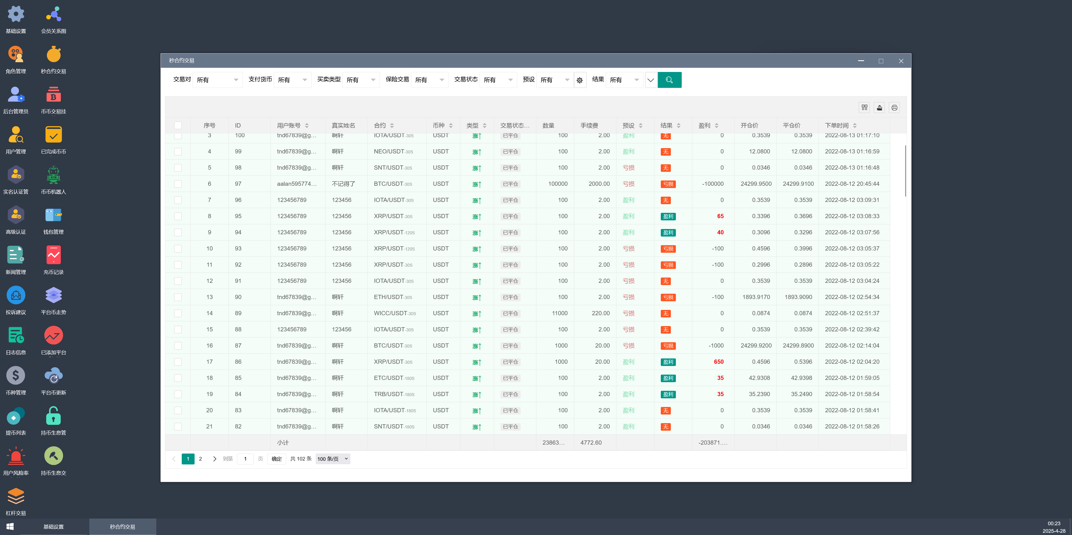Click the export icon above table

coord(879,108)
